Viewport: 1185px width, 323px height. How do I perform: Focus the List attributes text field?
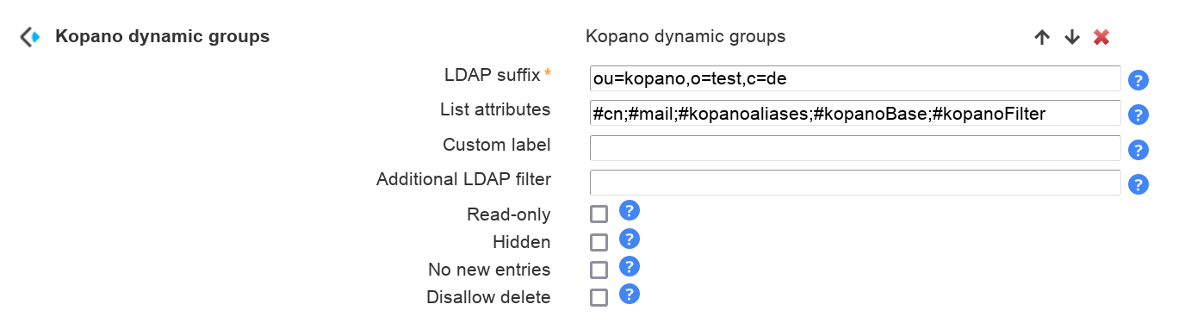[x=855, y=113]
